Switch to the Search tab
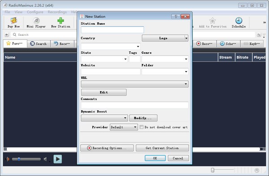The height and width of the screenshot is (176, 269). click(x=39, y=44)
